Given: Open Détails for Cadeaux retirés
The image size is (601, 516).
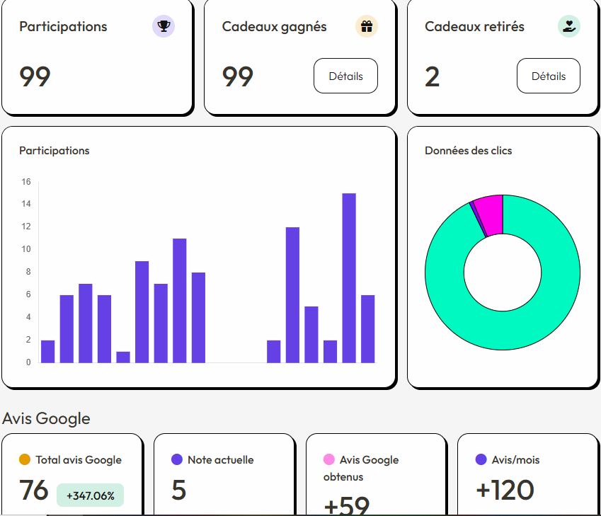Looking at the screenshot, I should (x=548, y=76).
